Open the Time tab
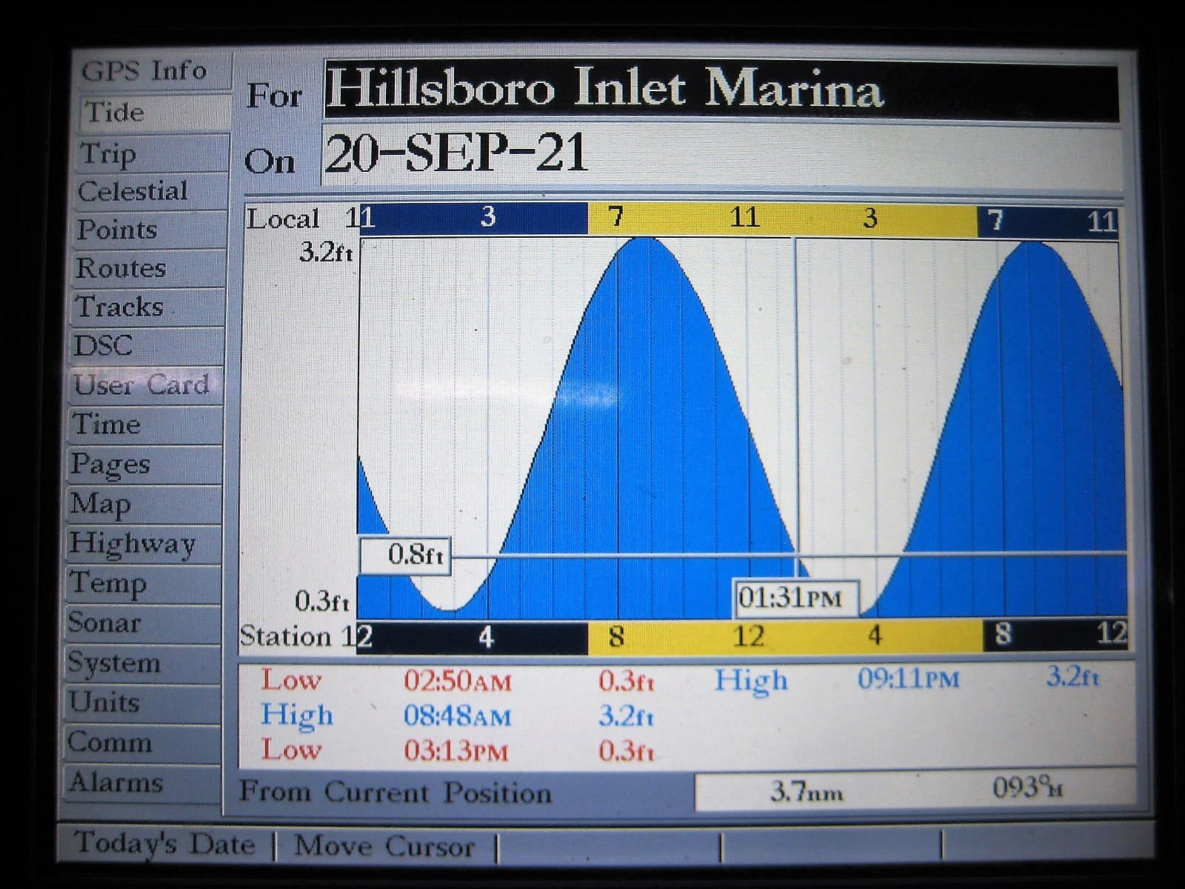The image size is (1185, 889). (146, 424)
